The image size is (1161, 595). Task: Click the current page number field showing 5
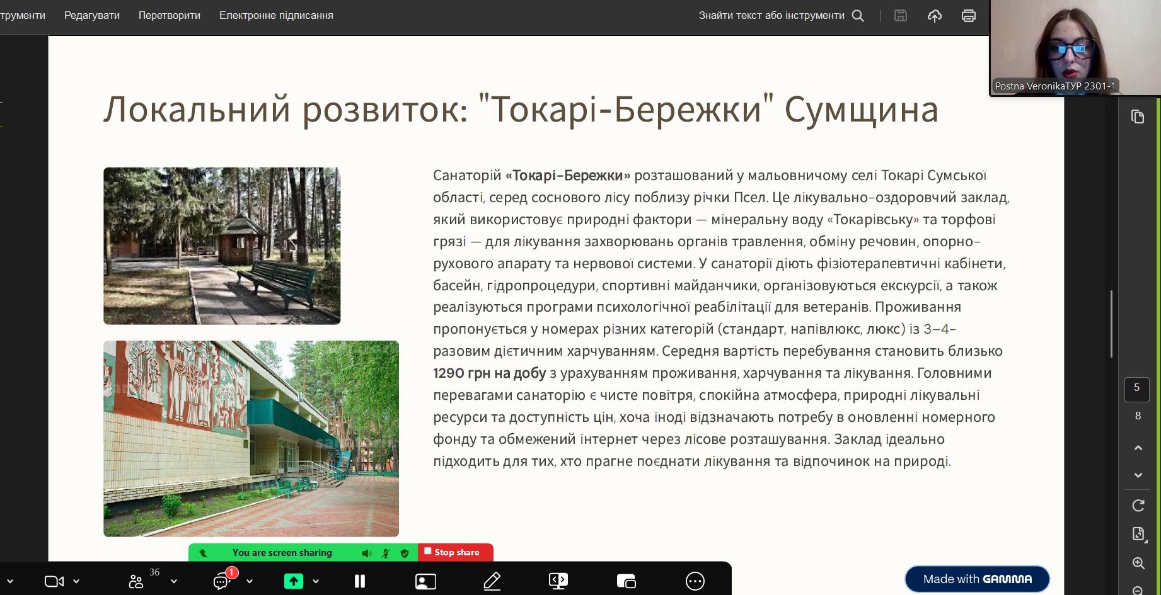(x=1136, y=388)
